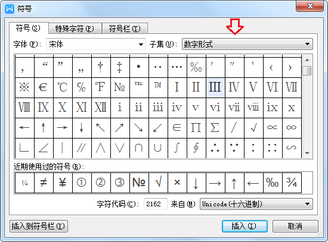The width and height of the screenshot is (328, 242).
Task: Switch to the 特殊字符(P) tab
Action: [75, 29]
